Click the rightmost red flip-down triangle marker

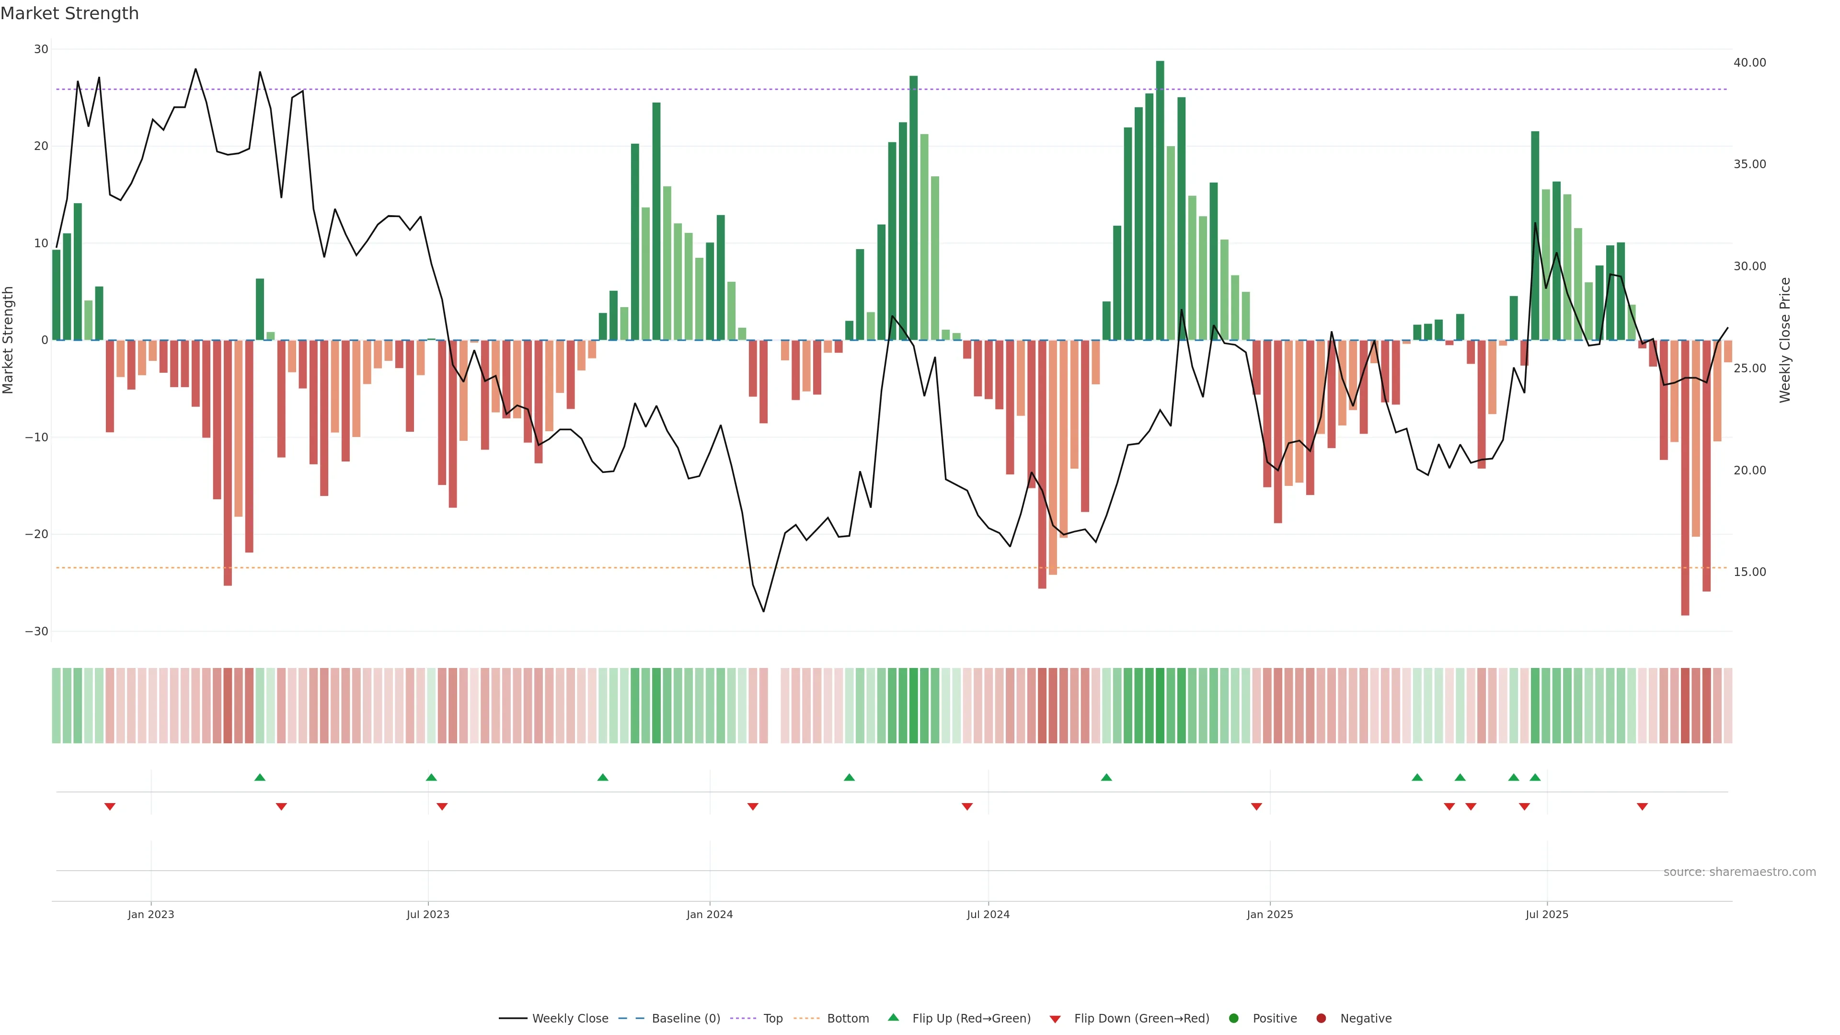1642,806
